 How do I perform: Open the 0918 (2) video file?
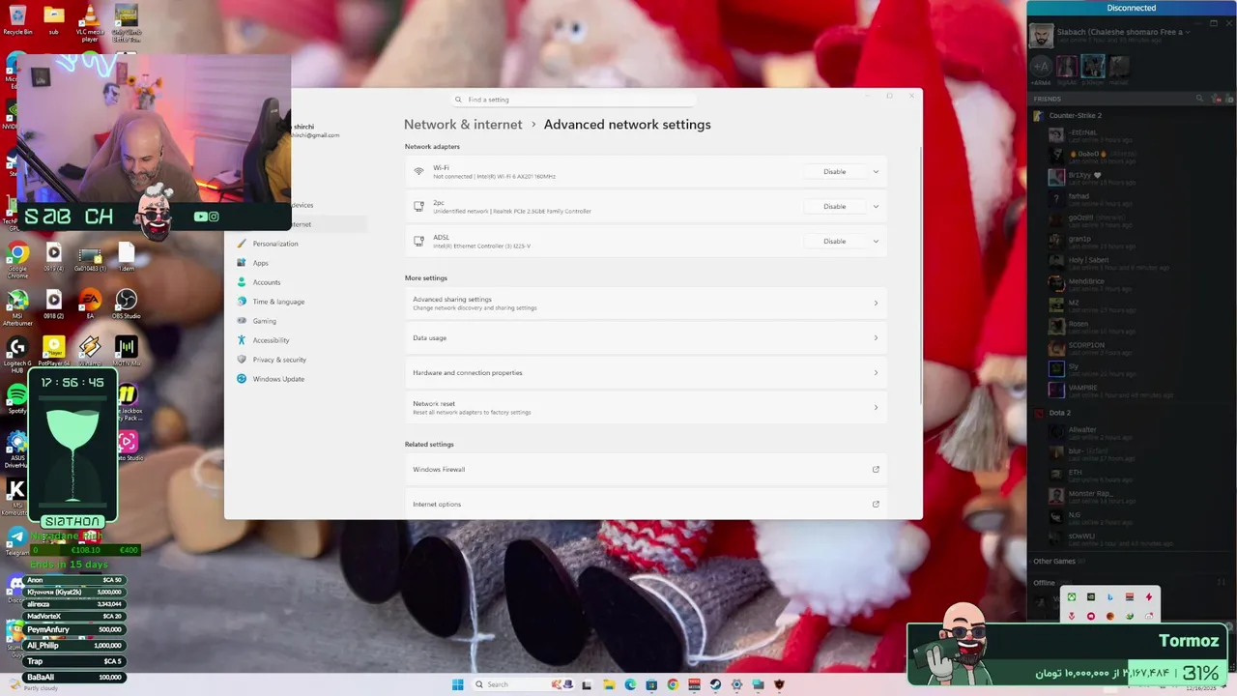(x=54, y=304)
